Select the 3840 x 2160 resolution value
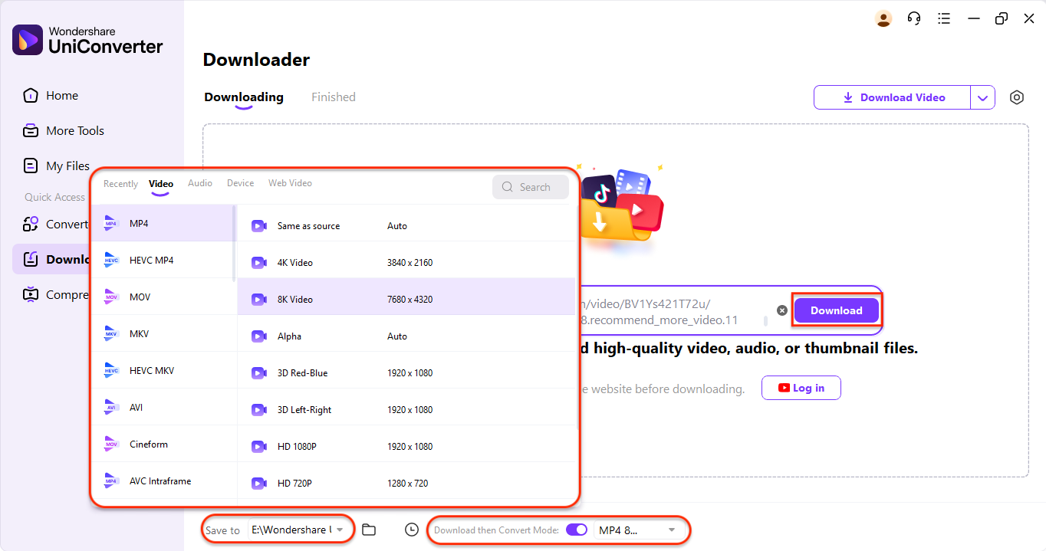Viewport: 1046px width, 551px height. (x=410, y=263)
